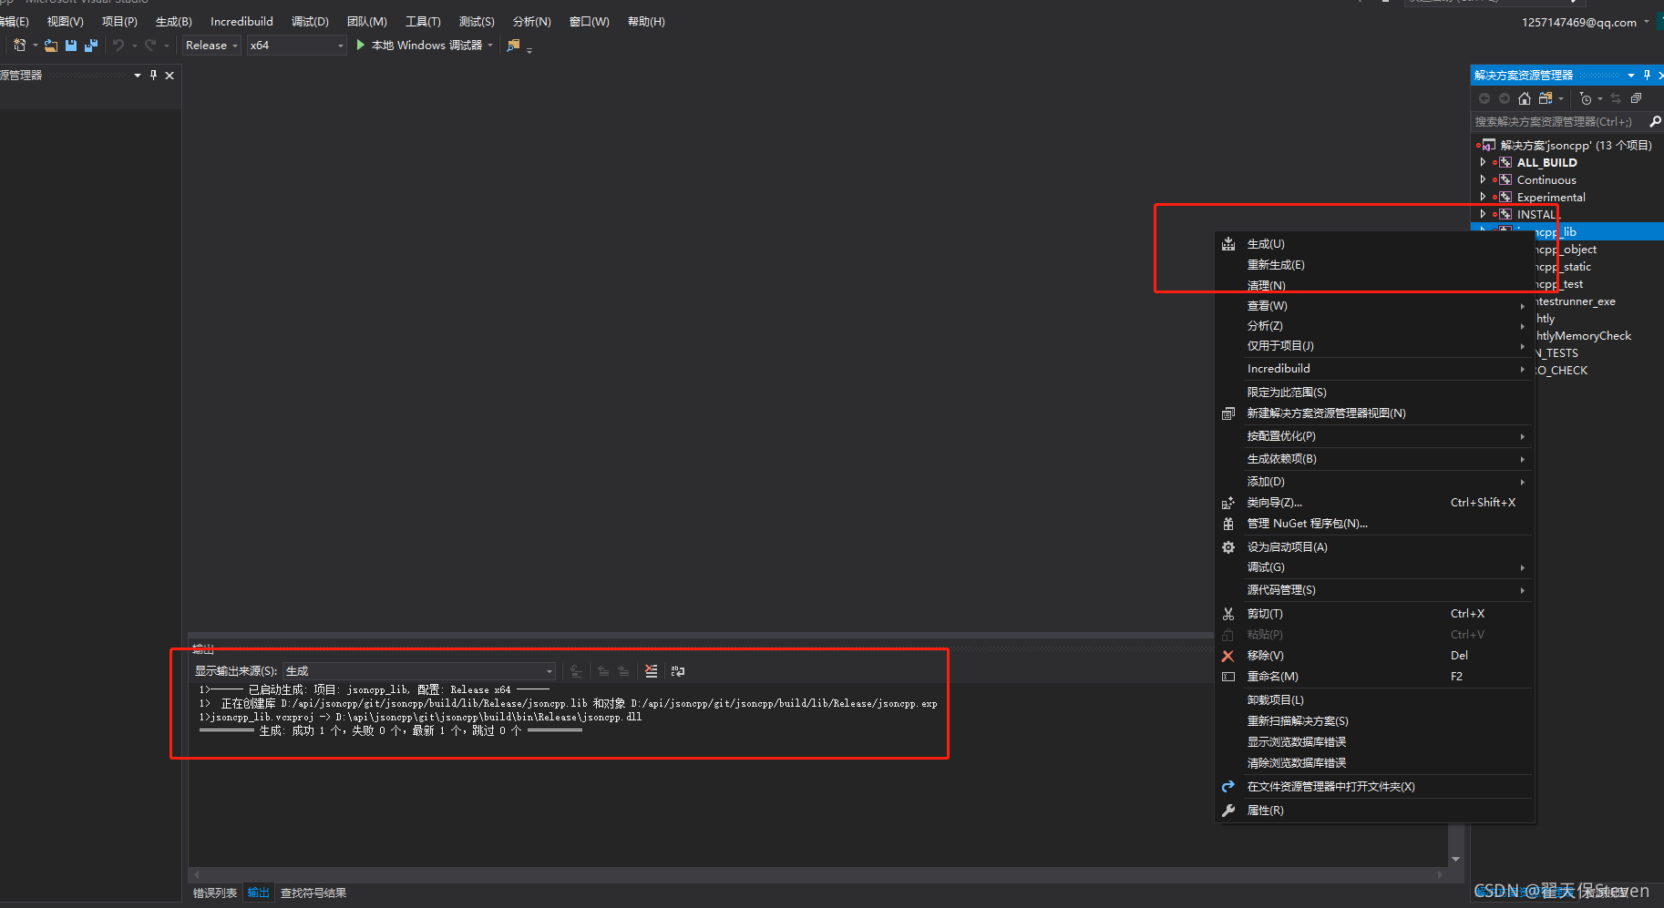Pin the left resource manager panel

tap(153, 75)
